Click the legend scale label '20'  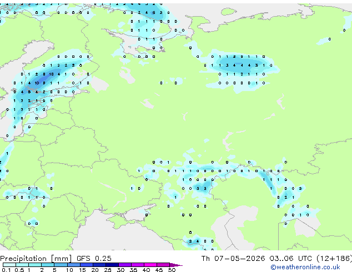tap(95, 270)
